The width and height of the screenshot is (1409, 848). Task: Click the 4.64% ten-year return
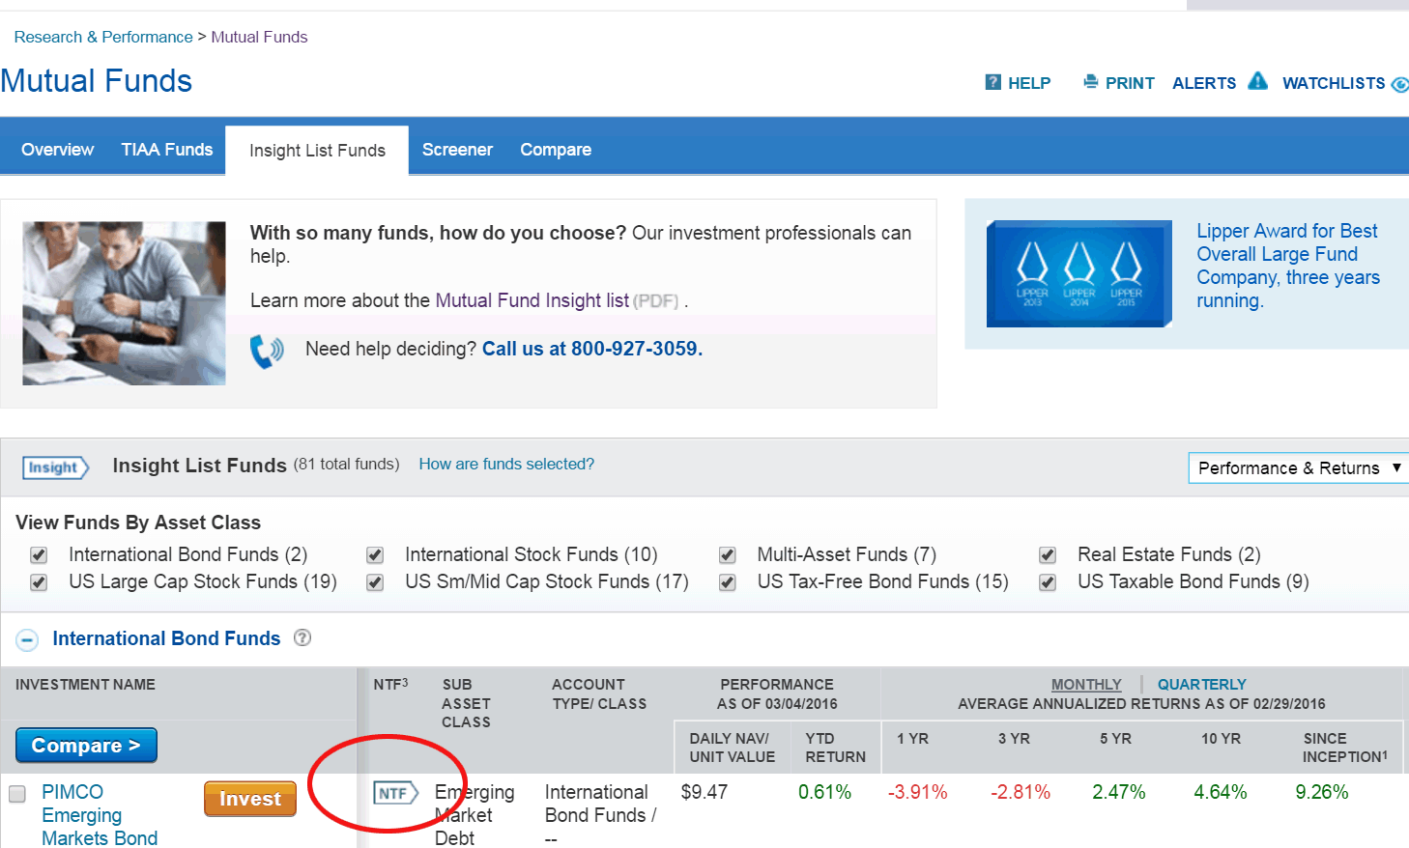(1221, 792)
